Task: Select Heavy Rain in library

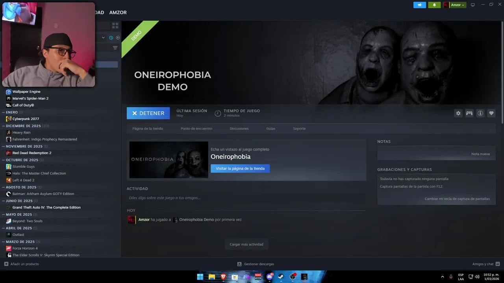Action: coord(21,132)
